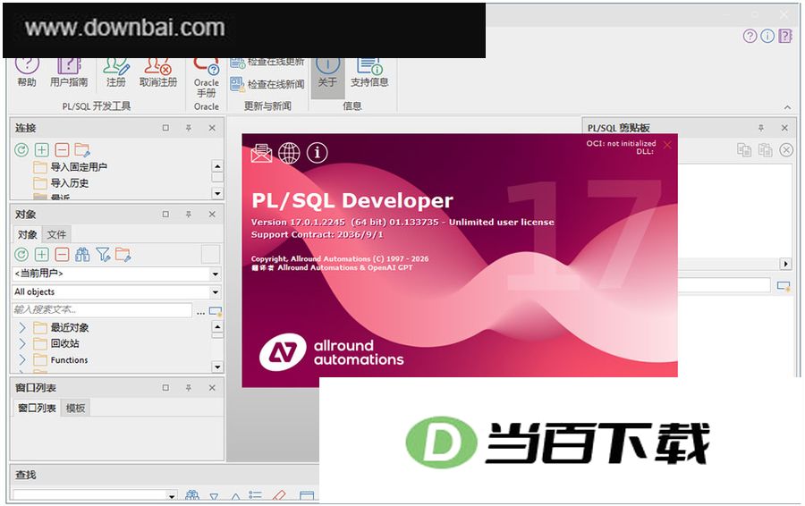Click the info icon on the splash screen
The width and height of the screenshot is (805, 506).
point(318,152)
